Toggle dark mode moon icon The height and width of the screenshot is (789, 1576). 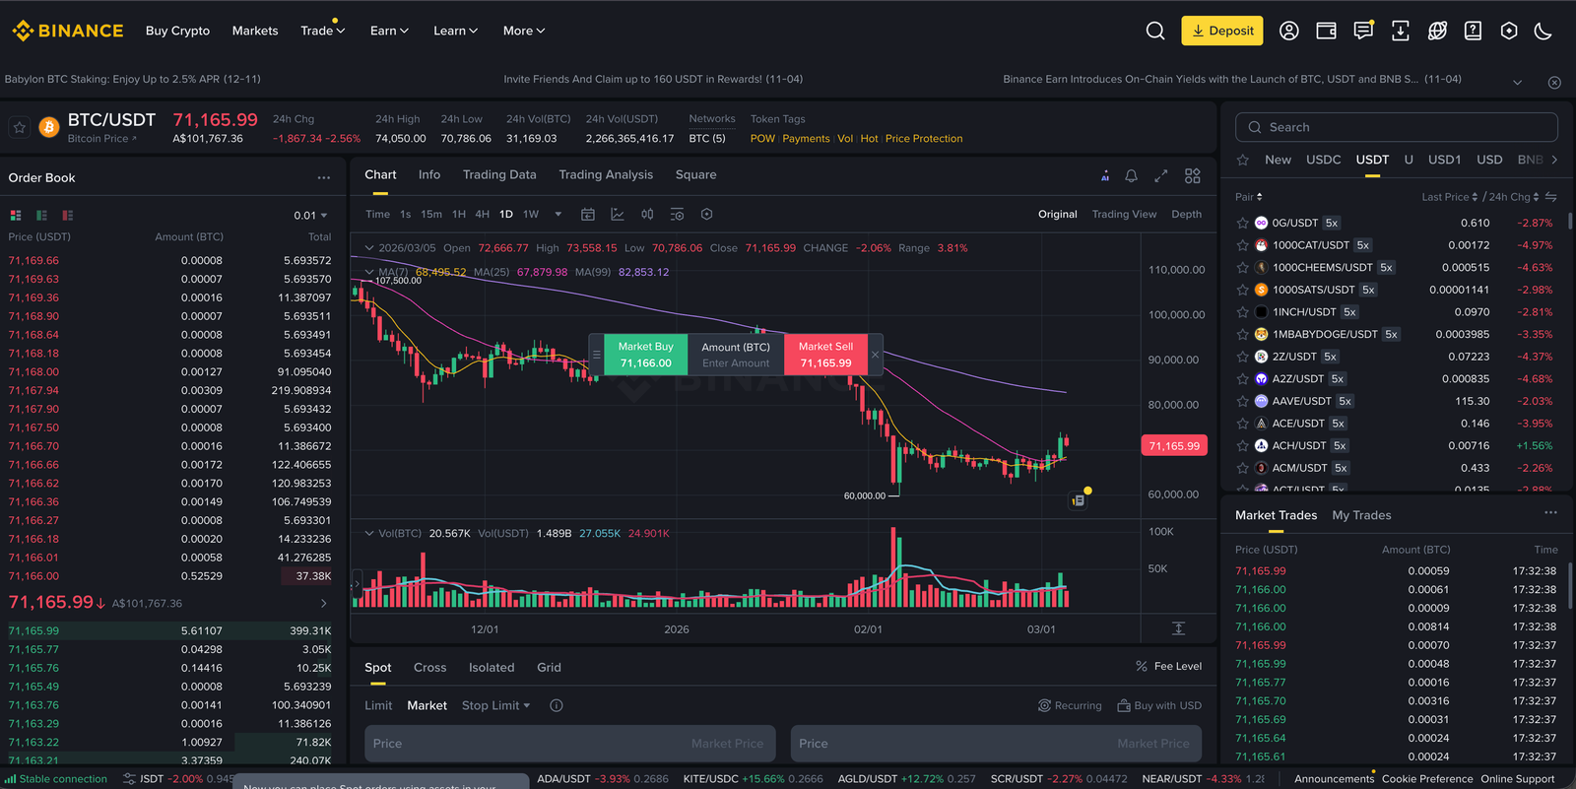coord(1543,31)
